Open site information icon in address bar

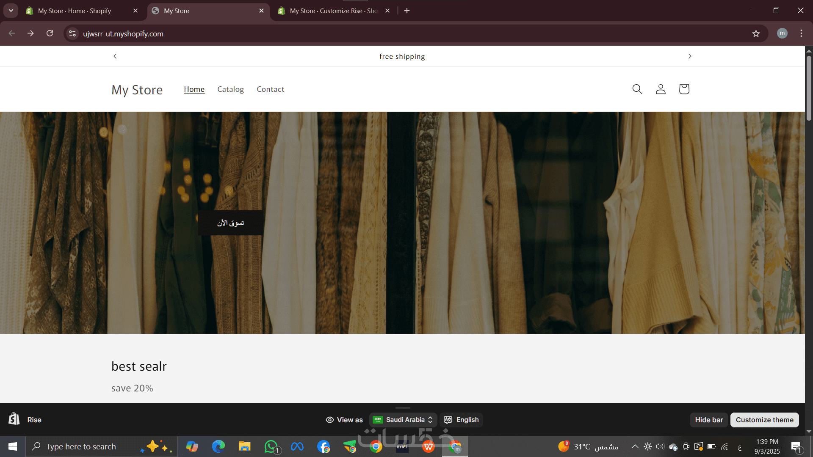pyautogui.click(x=72, y=33)
